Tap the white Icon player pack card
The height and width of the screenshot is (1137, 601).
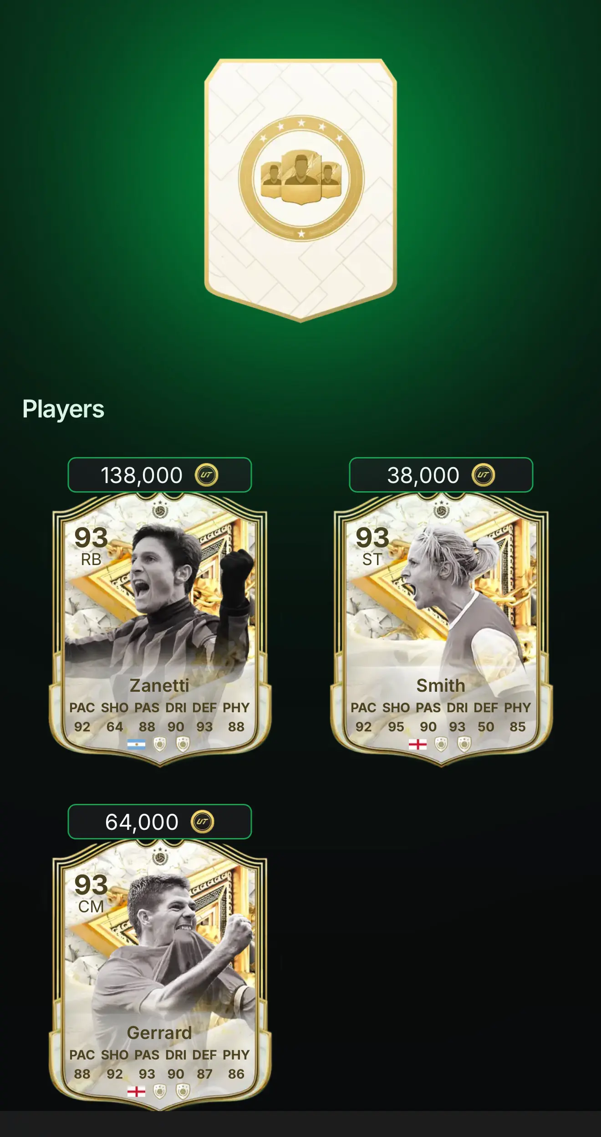(x=300, y=190)
